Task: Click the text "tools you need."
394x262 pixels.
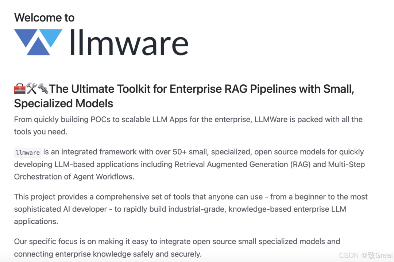Action: tap(41, 132)
